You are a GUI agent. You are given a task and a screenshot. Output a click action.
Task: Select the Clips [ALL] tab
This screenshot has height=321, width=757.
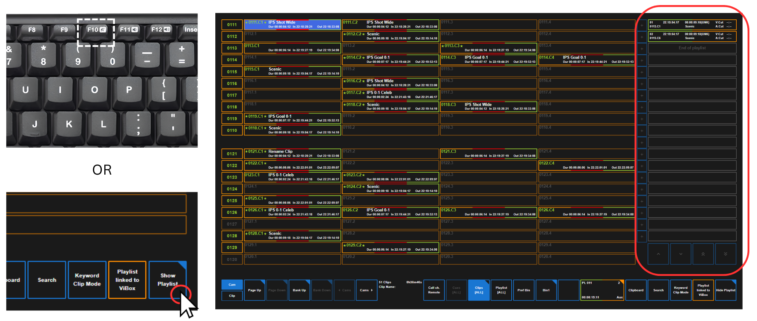[479, 290]
